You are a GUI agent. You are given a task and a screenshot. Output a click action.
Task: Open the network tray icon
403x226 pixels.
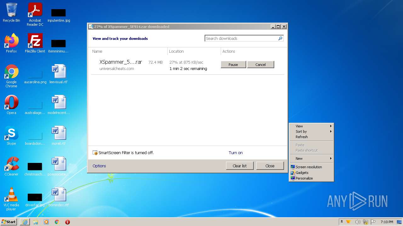(366, 222)
